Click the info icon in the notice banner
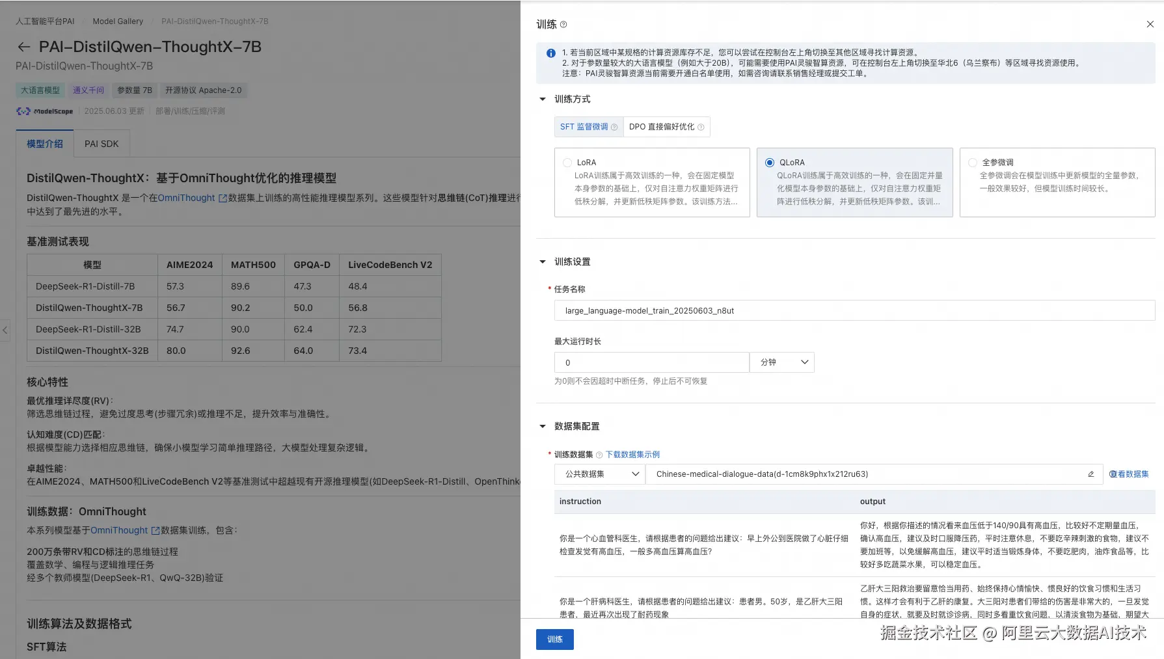The height and width of the screenshot is (659, 1164). tap(551, 53)
